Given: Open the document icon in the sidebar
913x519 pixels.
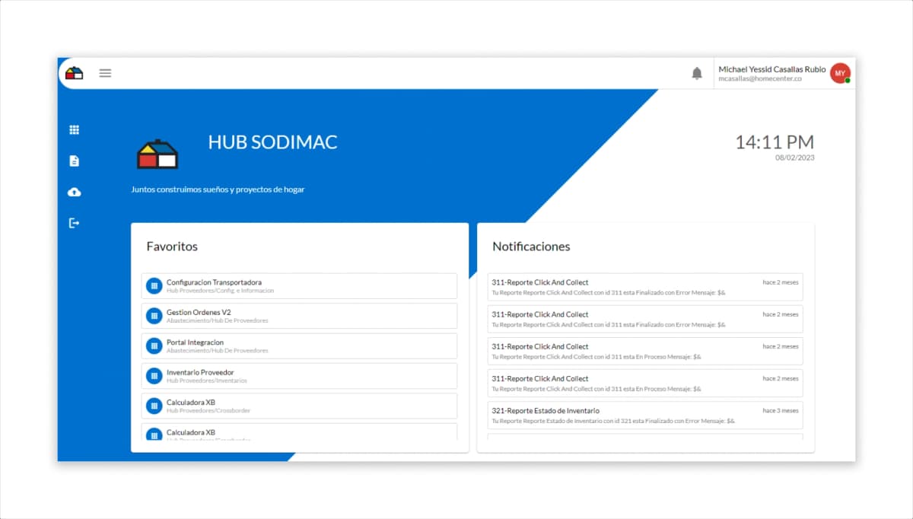Looking at the screenshot, I should (74, 161).
